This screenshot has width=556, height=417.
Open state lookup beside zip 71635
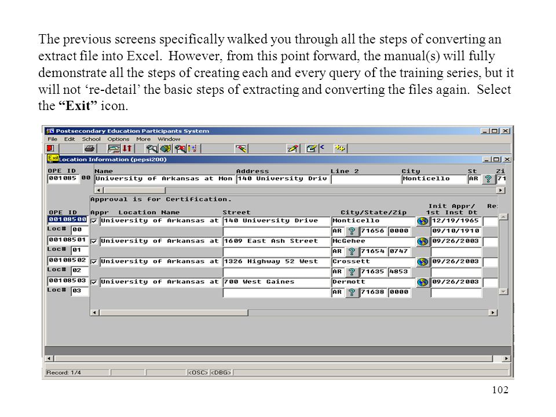click(352, 272)
